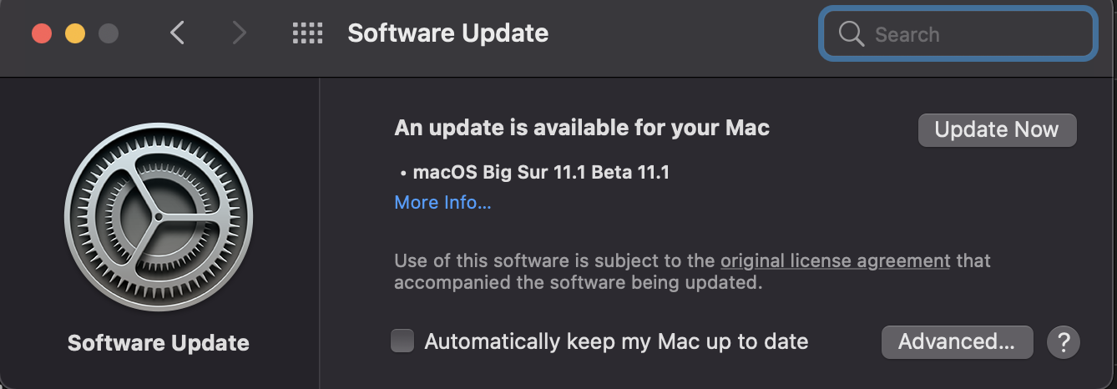The width and height of the screenshot is (1117, 389).
Task: Click the magnifying glass in the search box
Action: (x=851, y=34)
